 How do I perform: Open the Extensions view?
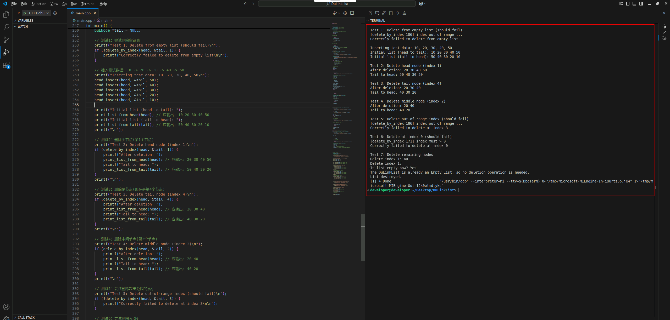click(6, 65)
